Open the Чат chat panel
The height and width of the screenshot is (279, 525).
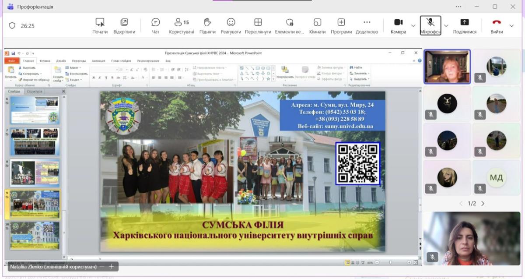click(x=155, y=26)
